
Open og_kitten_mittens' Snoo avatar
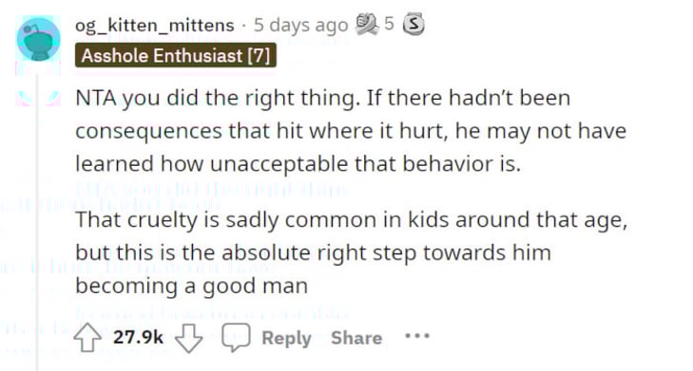tap(39, 39)
